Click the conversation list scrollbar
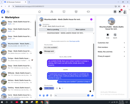 tap(35, 29)
